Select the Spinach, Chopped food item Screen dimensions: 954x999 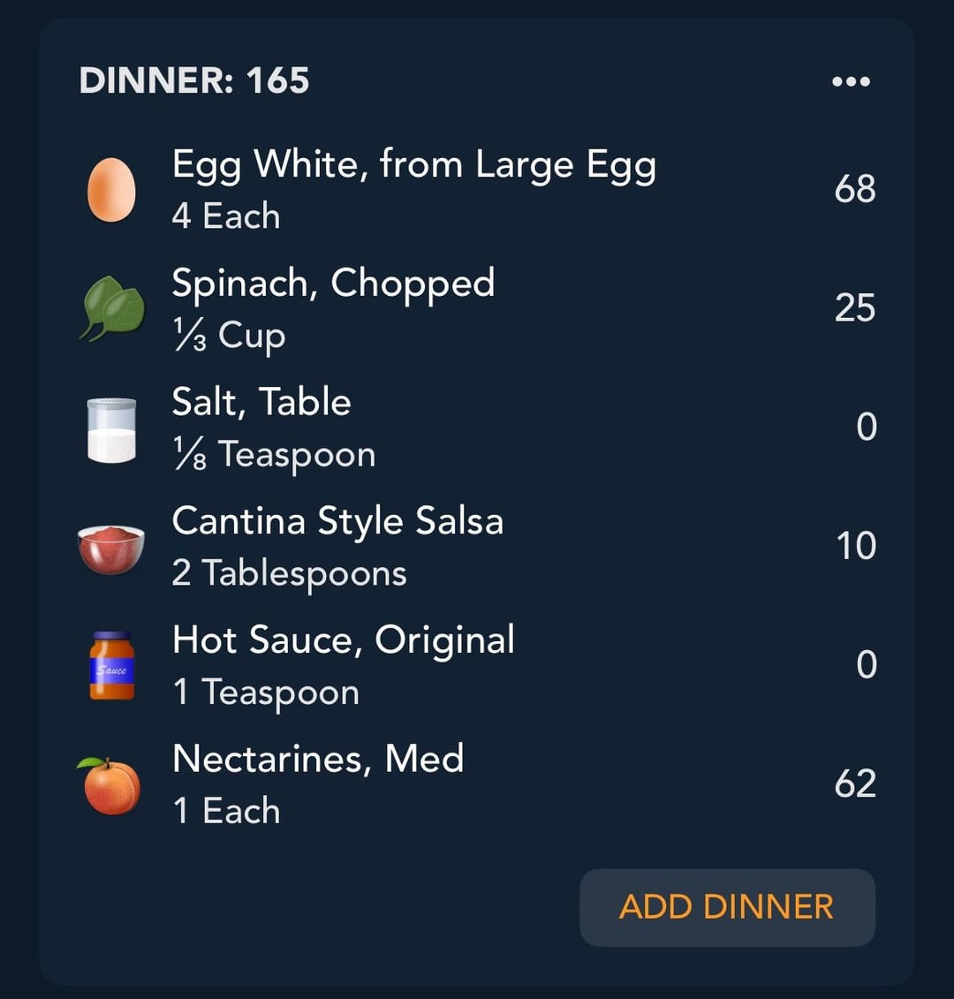click(477, 309)
